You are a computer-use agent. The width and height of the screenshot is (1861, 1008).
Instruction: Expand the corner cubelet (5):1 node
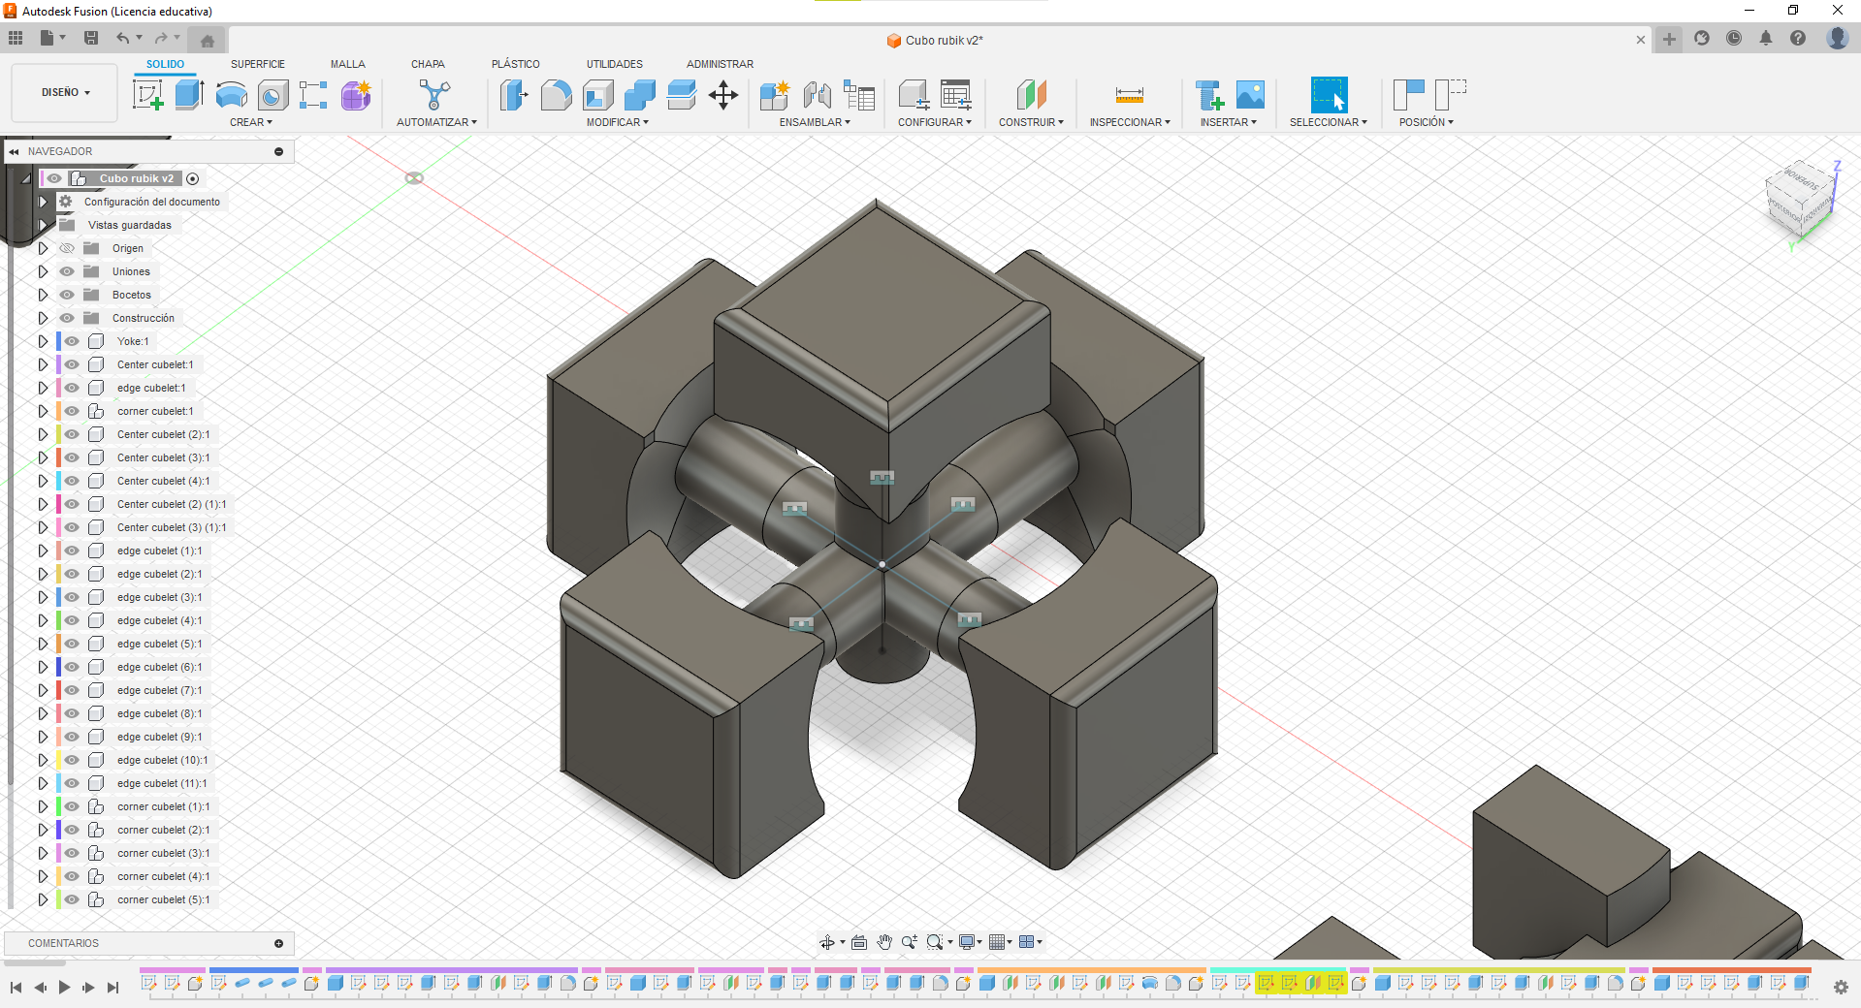click(x=43, y=899)
